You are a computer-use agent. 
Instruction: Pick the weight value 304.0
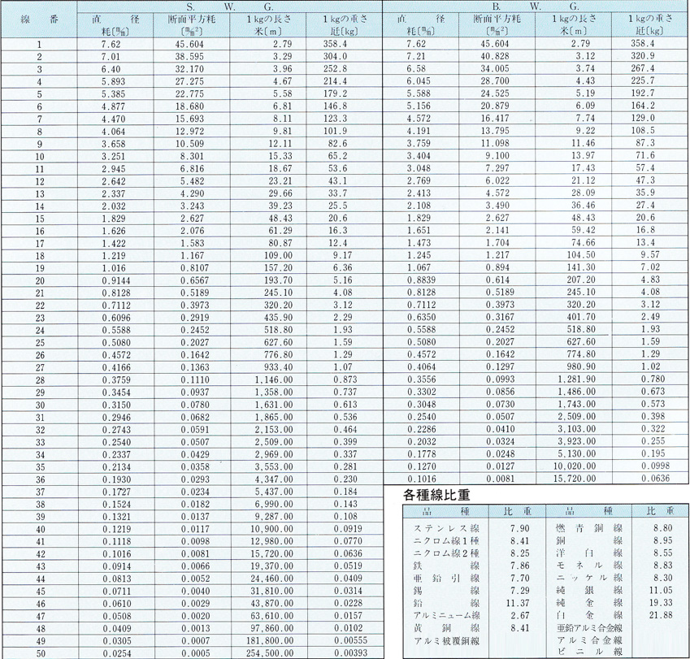[x=335, y=56]
